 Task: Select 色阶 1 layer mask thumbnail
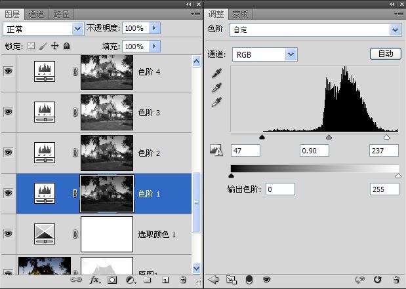(107, 193)
